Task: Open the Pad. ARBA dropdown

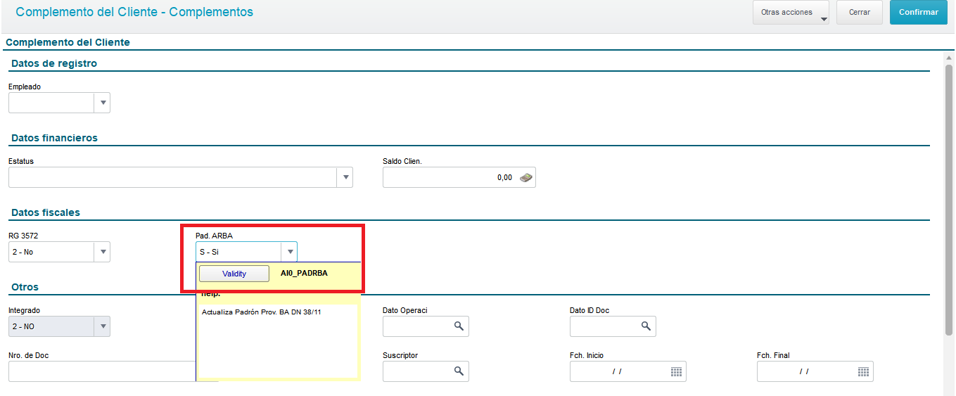Action: 290,252
